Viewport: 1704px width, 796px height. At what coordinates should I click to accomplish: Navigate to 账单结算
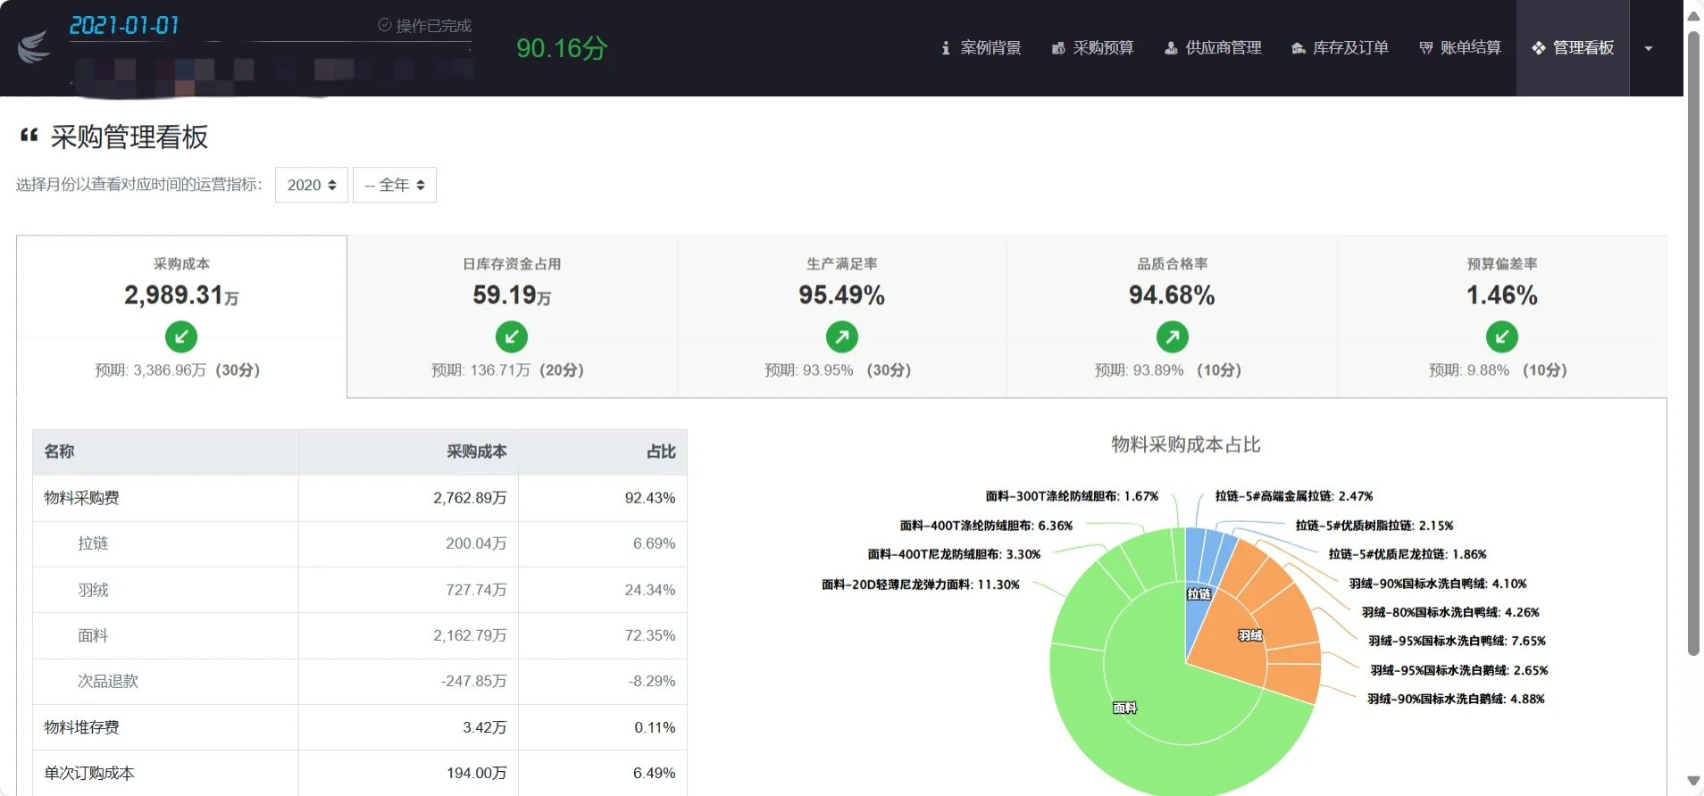[x=1460, y=48]
